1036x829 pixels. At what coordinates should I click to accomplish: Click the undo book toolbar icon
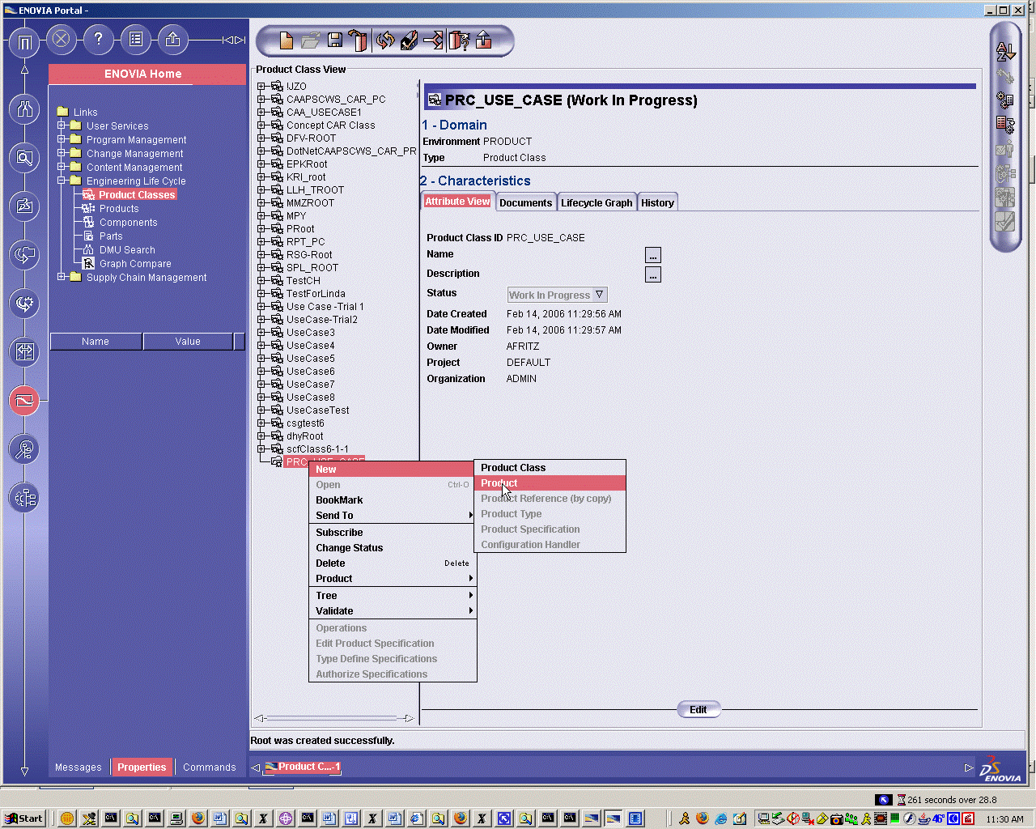[x=358, y=40]
